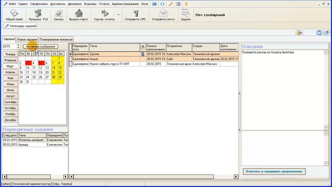This screenshot has height=187, width=332.
Task: Click the Отправить СМС toolbar icon
Action: [135, 15]
